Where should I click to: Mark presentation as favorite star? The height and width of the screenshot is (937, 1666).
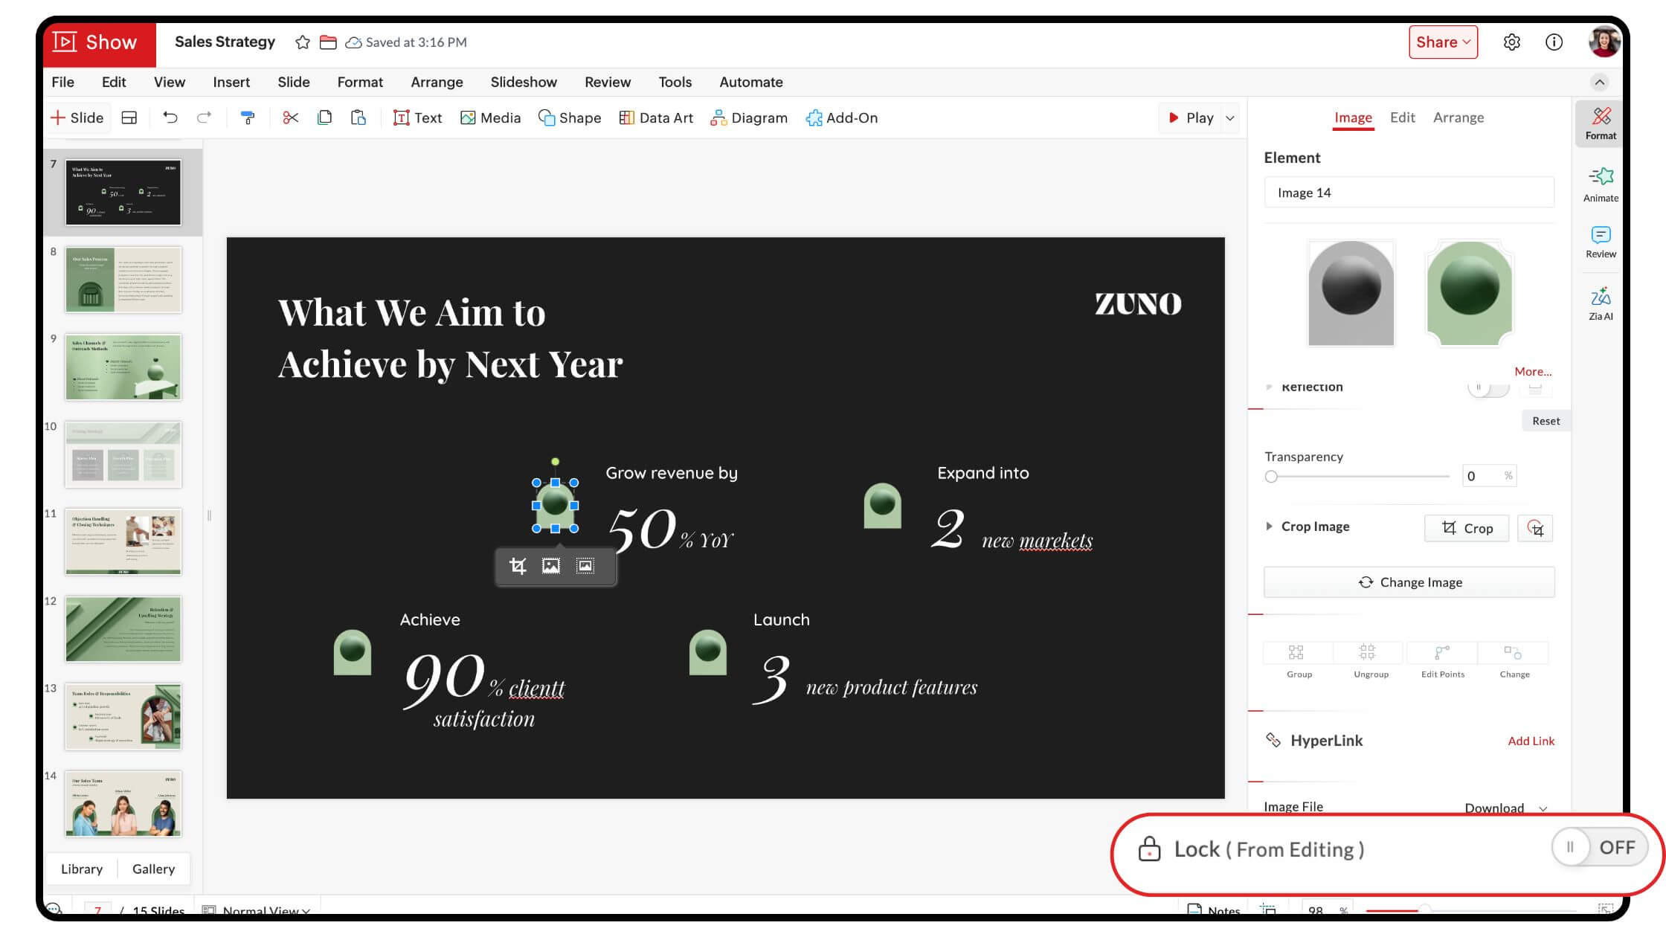click(x=302, y=42)
